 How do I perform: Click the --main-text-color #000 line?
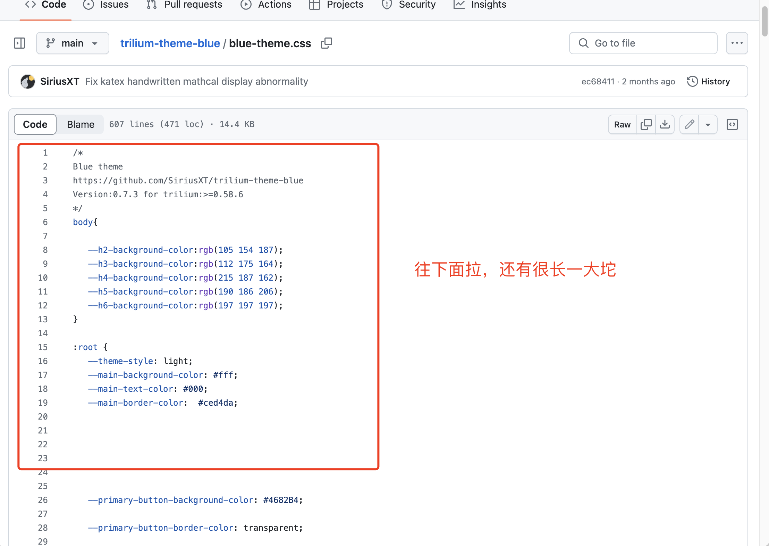click(x=148, y=389)
